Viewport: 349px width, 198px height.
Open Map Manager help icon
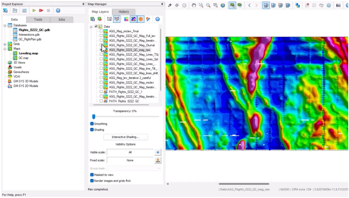pos(158,19)
